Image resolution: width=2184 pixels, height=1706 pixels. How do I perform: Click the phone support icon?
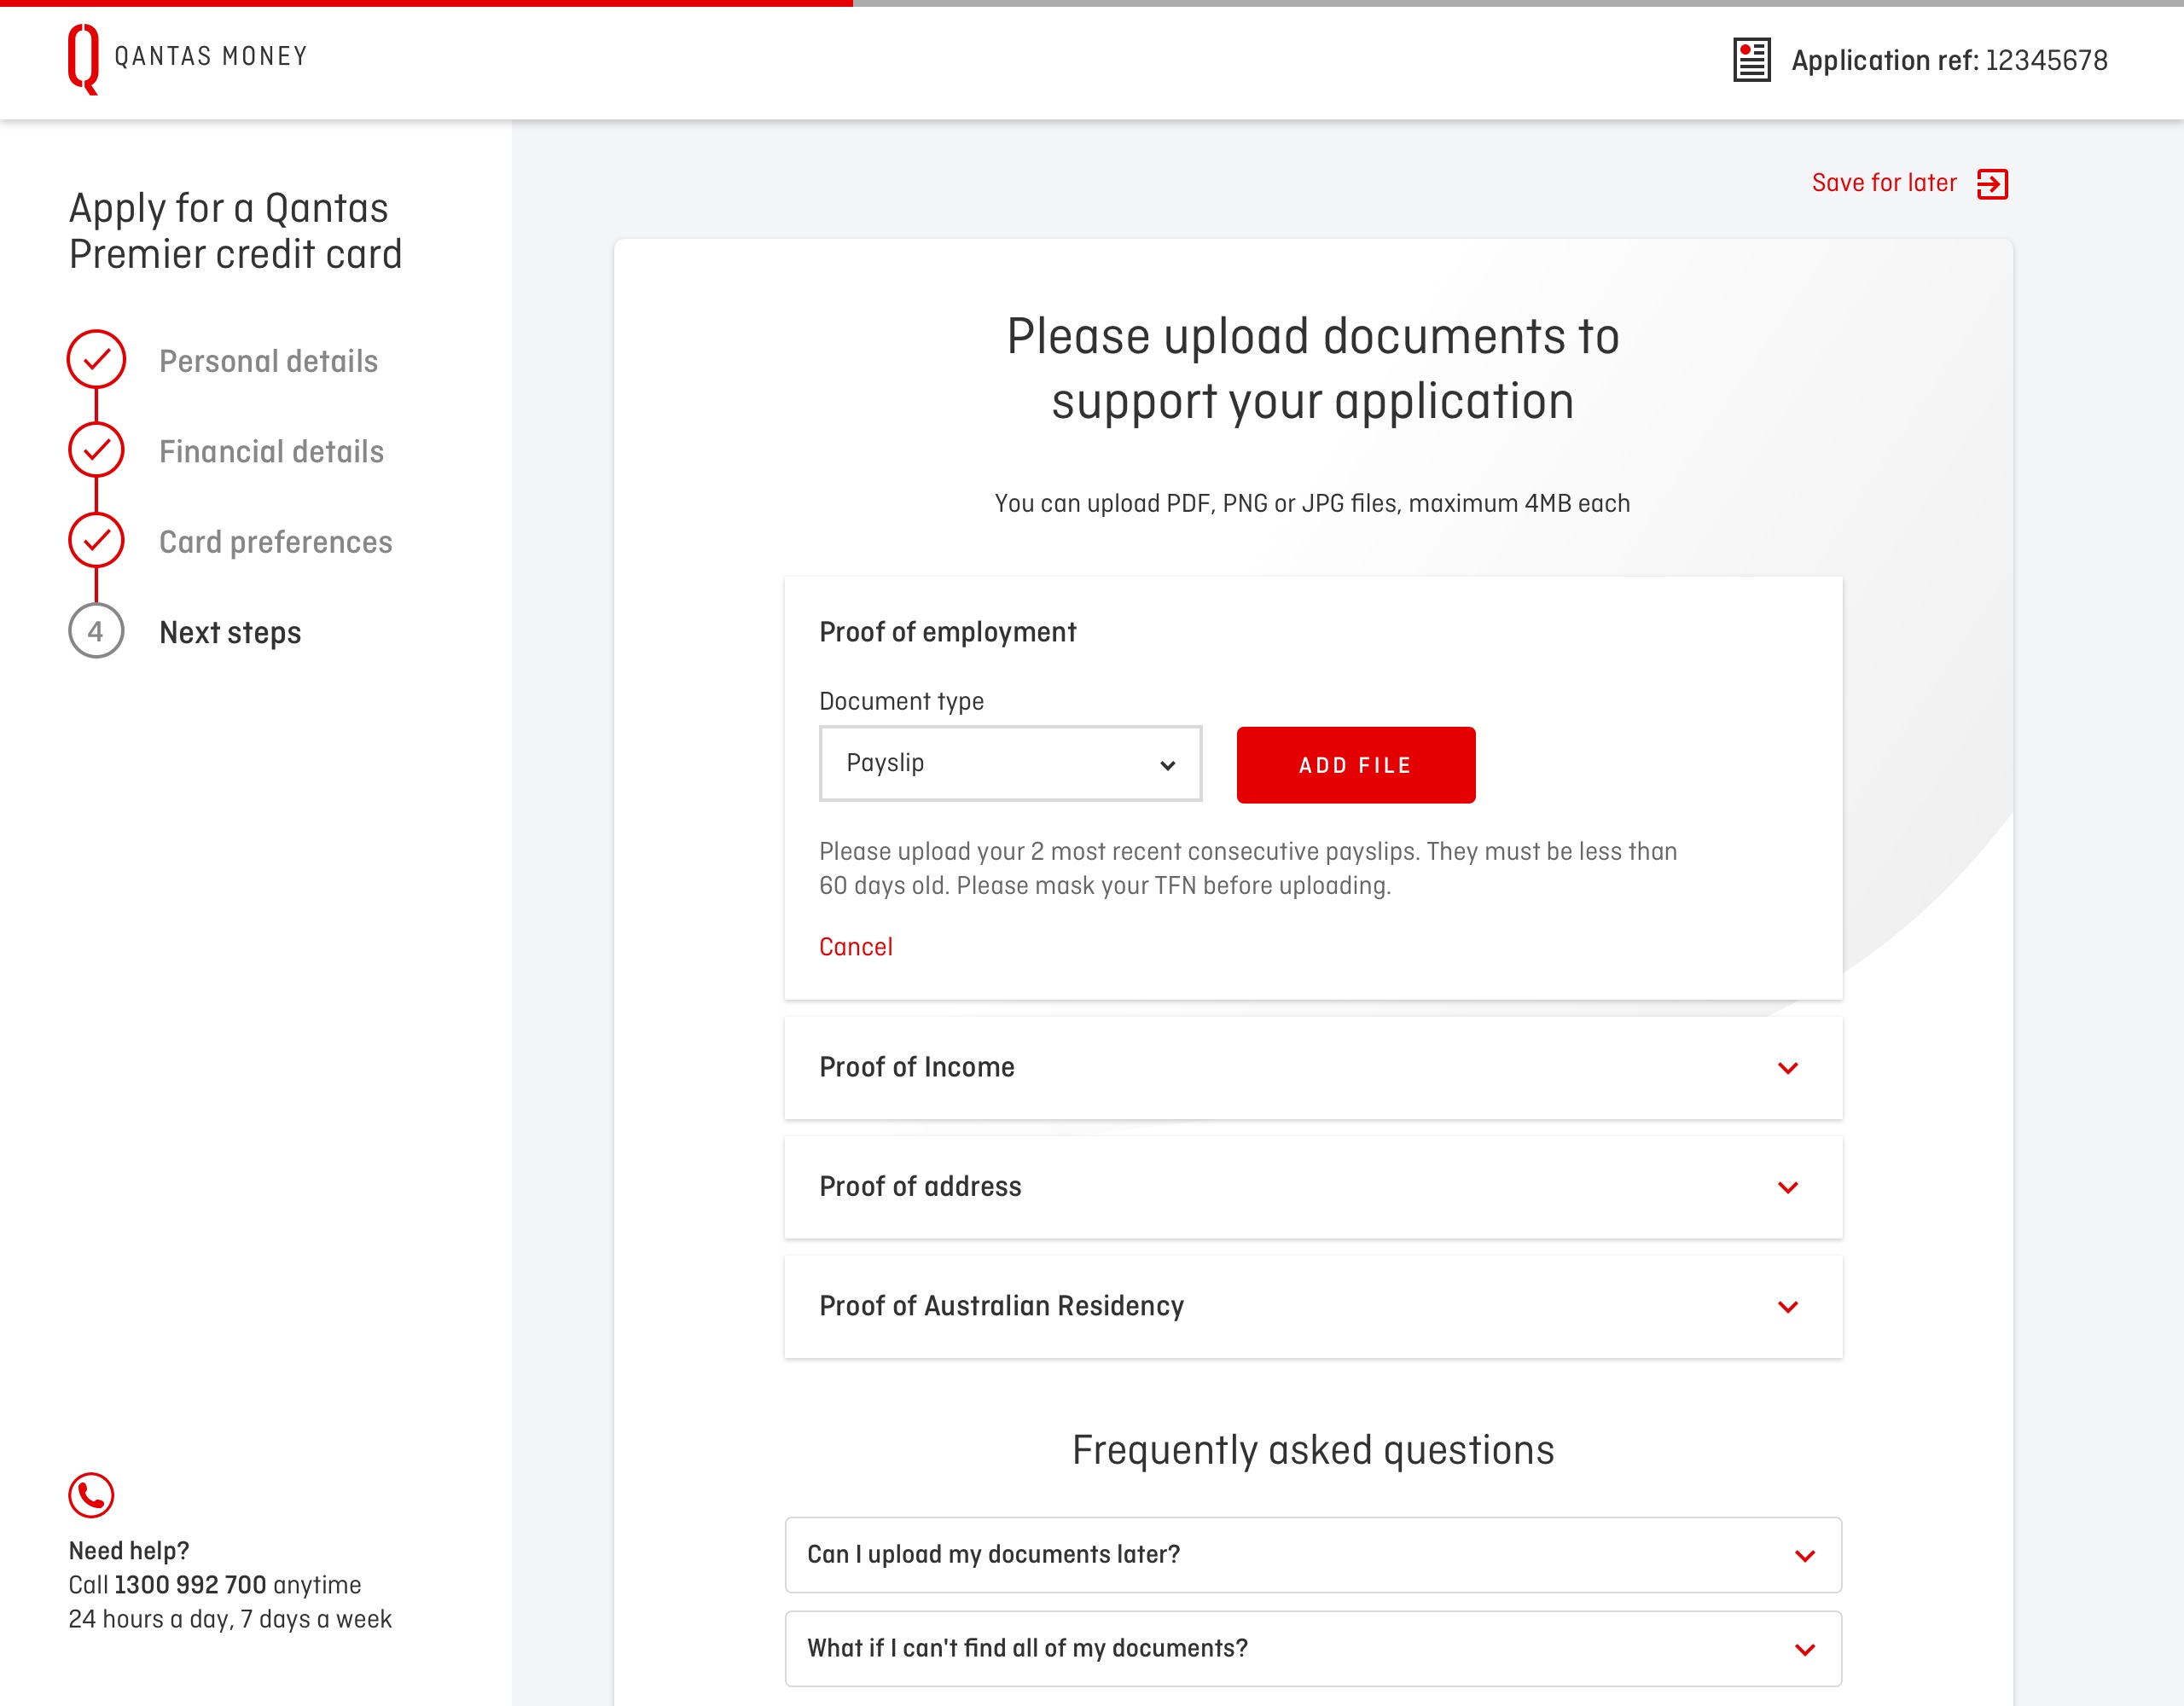(90, 1495)
